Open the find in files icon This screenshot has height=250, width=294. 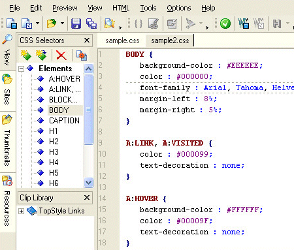click(x=110, y=23)
